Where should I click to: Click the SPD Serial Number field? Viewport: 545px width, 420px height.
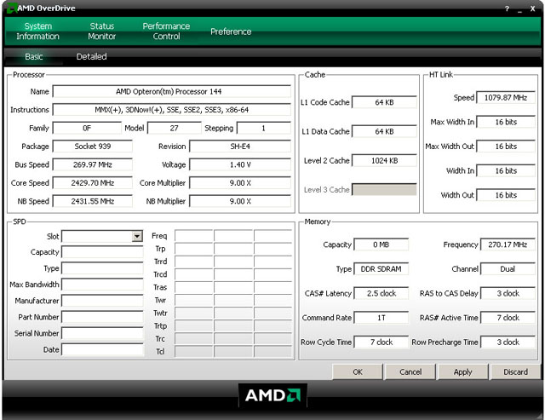(102, 333)
